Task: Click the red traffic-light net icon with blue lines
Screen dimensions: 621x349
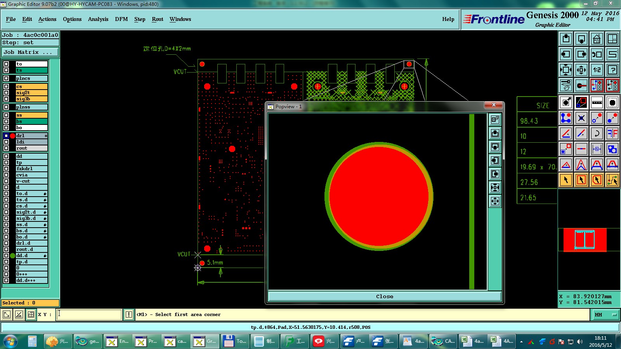Action: click(x=597, y=85)
